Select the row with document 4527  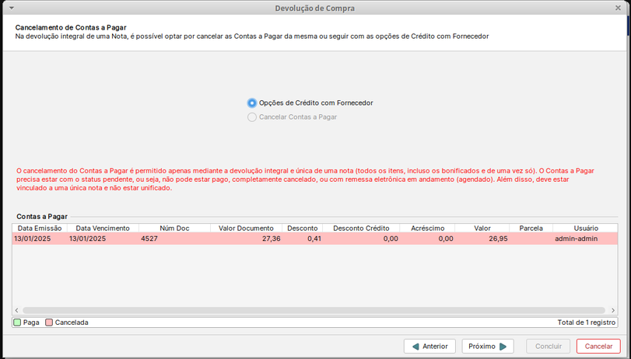(311, 239)
